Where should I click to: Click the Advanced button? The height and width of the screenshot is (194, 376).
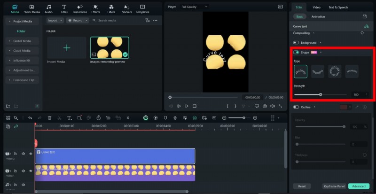tap(359, 186)
